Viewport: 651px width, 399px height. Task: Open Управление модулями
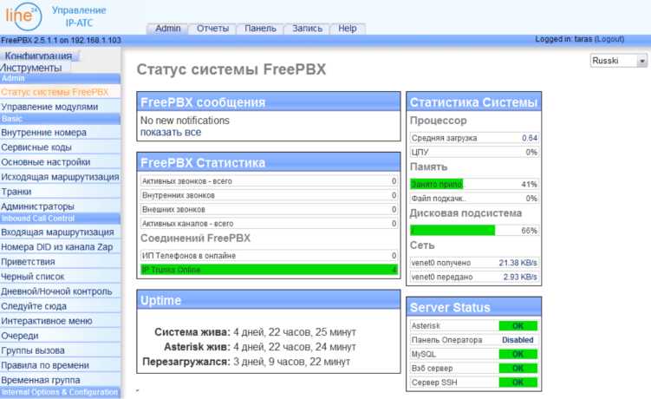(49, 107)
